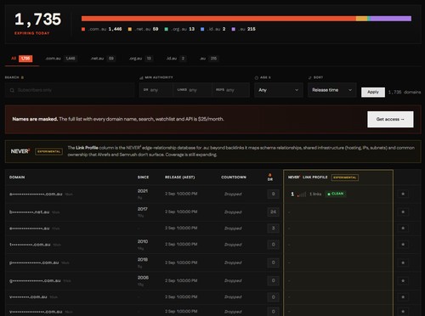
Task: Add the 2010 .com.au domain to watchlist
Action: tap(403, 245)
